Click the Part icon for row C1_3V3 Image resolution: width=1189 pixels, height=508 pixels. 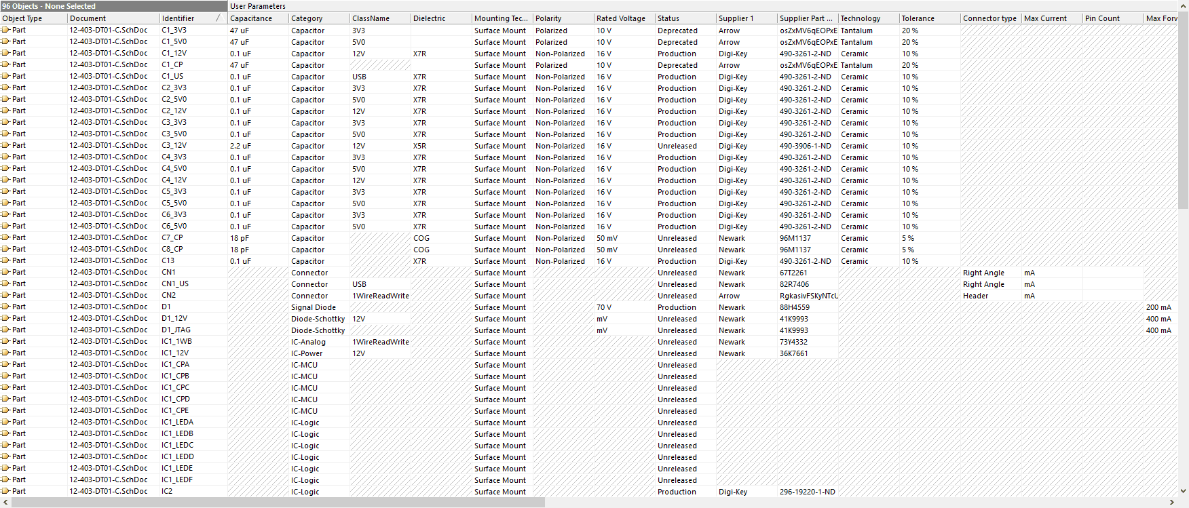click(6, 31)
